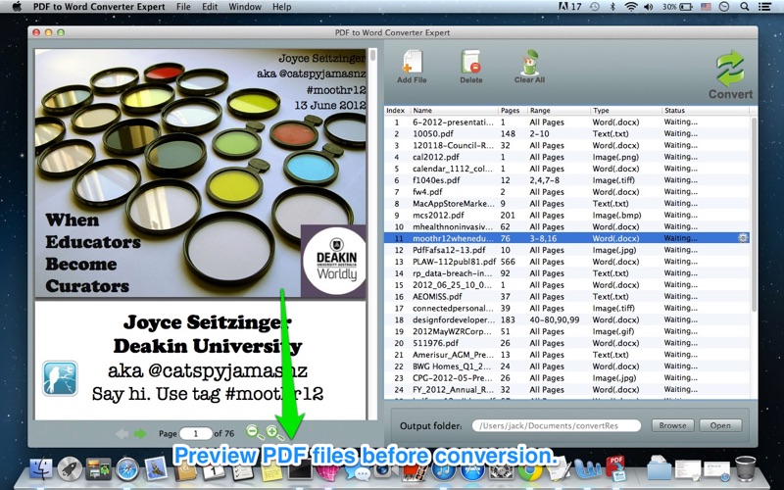Click the output folder path field
The image size is (784, 490).
(x=556, y=426)
